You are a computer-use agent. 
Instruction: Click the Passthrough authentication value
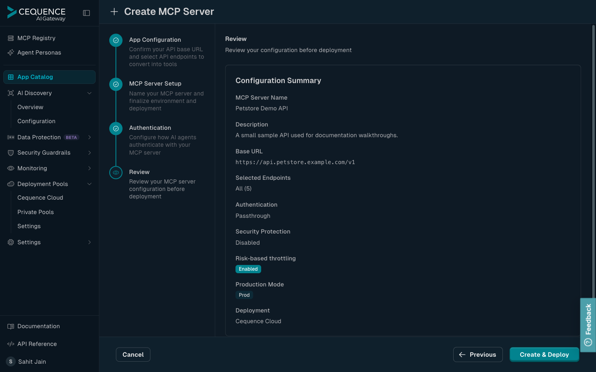coord(253,216)
